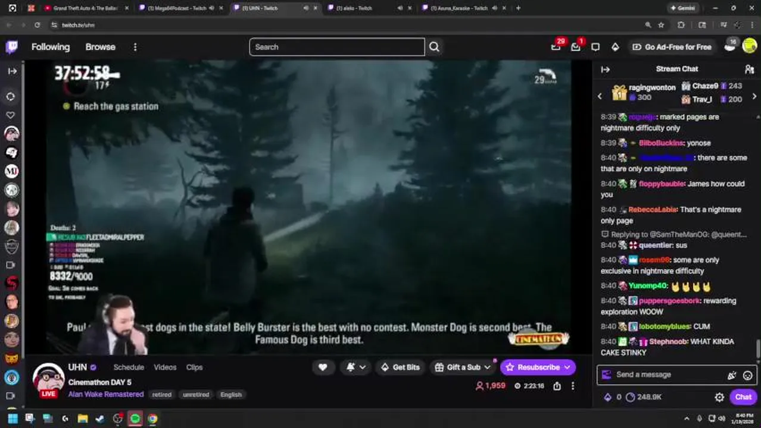The height and width of the screenshot is (428, 761).
Task: Open the Windows Start button
Action: 13,418
